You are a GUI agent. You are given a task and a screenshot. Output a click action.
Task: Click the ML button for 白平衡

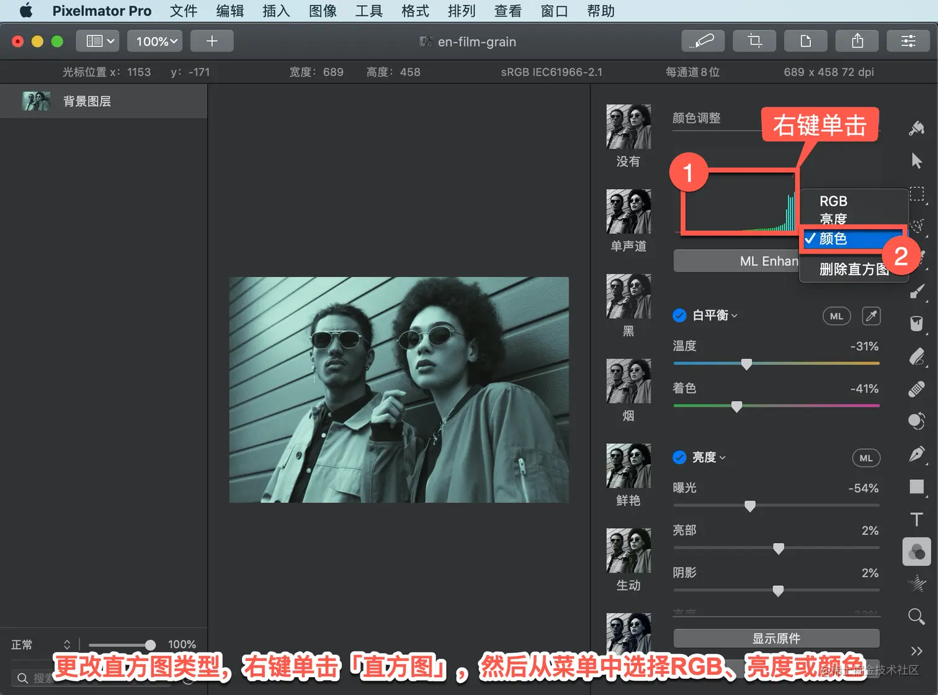pos(836,316)
